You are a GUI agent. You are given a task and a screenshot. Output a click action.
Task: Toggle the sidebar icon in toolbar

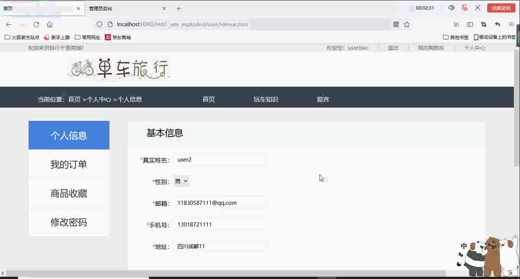click(470, 24)
